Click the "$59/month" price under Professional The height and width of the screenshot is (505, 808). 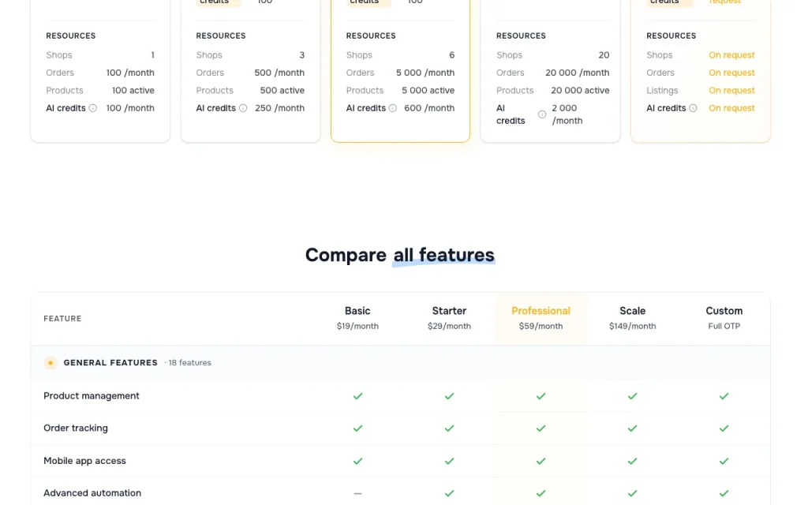pos(541,326)
